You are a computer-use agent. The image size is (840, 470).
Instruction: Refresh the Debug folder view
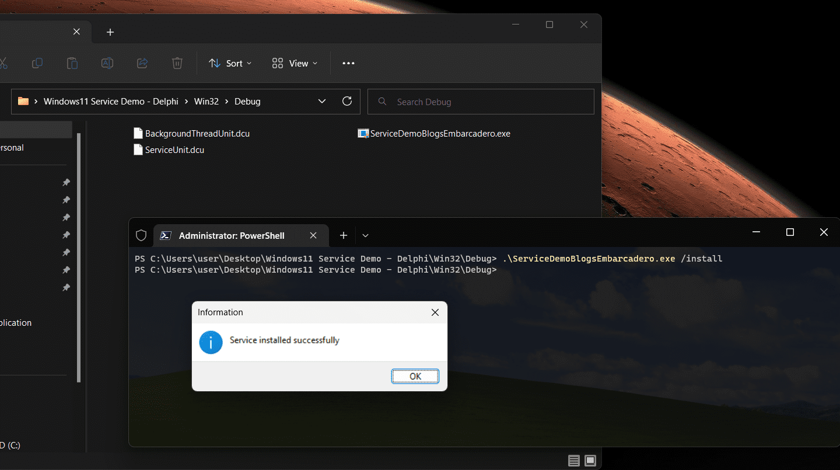[x=347, y=101]
